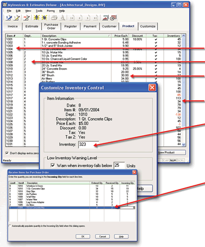Click the second yellow starburst toolbar icon
The width and height of the screenshot is (205, 247).
click(44, 18)
